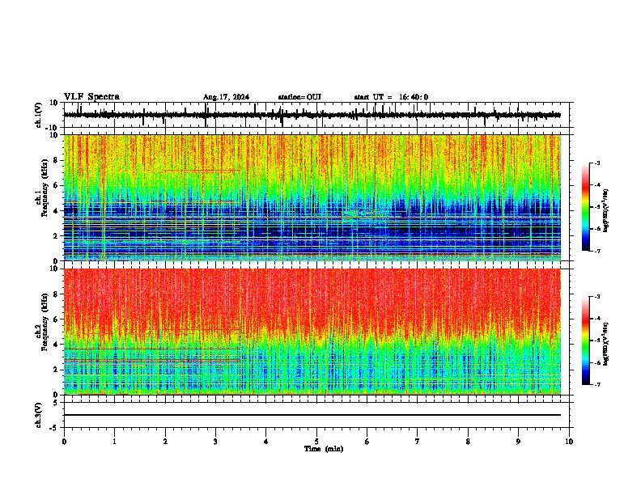Click the 'station=OUJ' header label
The width and height of the screenshot is (641, 495).
[299, 97]
